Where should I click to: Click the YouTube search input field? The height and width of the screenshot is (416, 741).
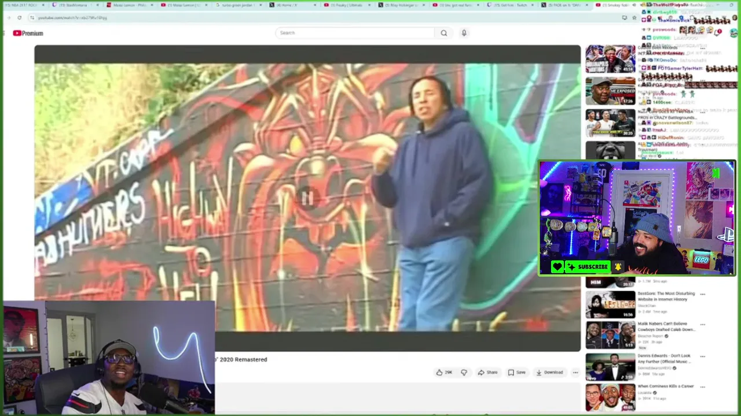tap(355, 33)
